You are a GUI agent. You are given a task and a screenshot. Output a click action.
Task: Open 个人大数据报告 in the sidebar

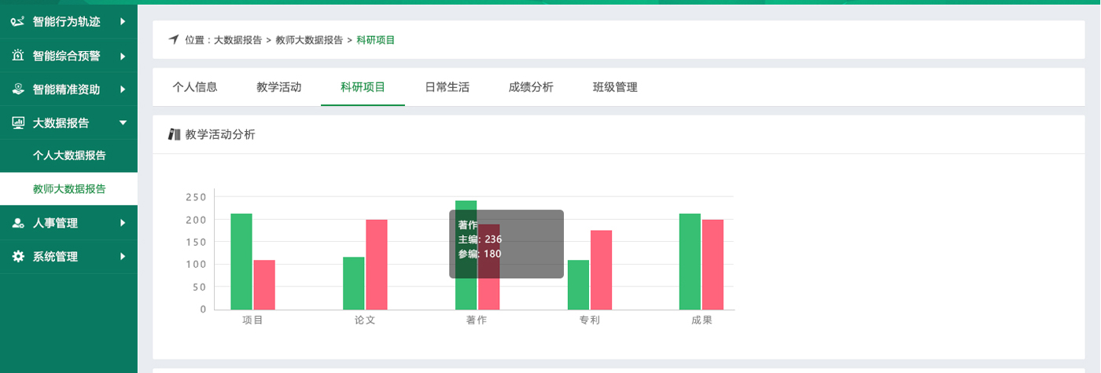pos(69,155)
